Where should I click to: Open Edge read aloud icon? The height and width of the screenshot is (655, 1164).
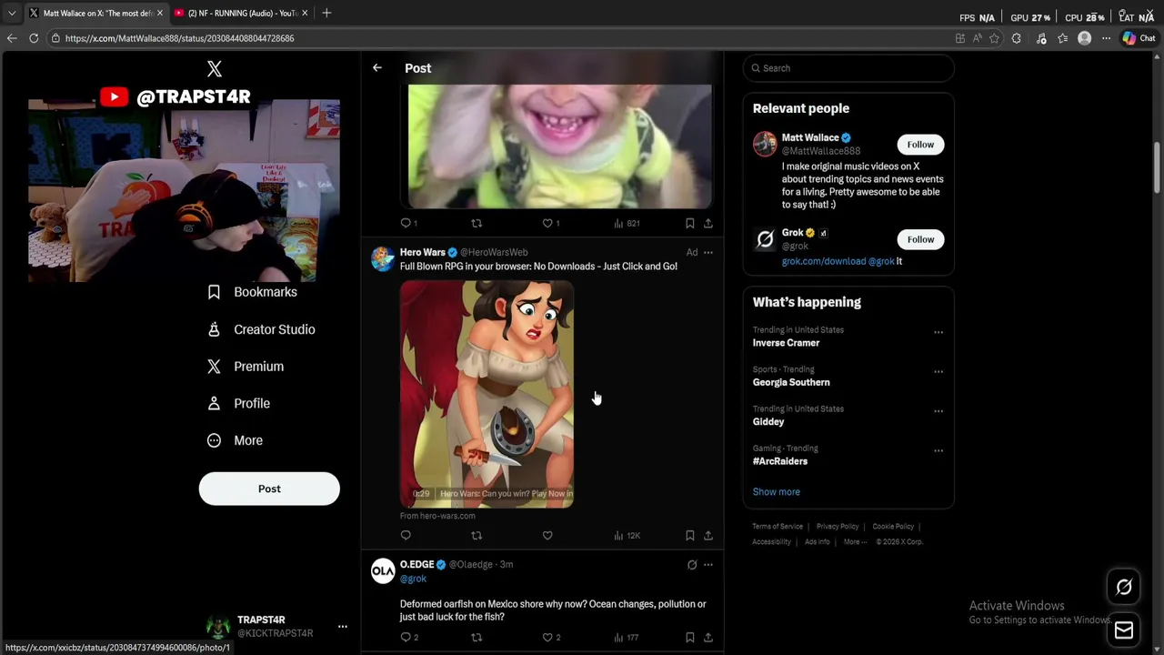click(x=978, y=38)
